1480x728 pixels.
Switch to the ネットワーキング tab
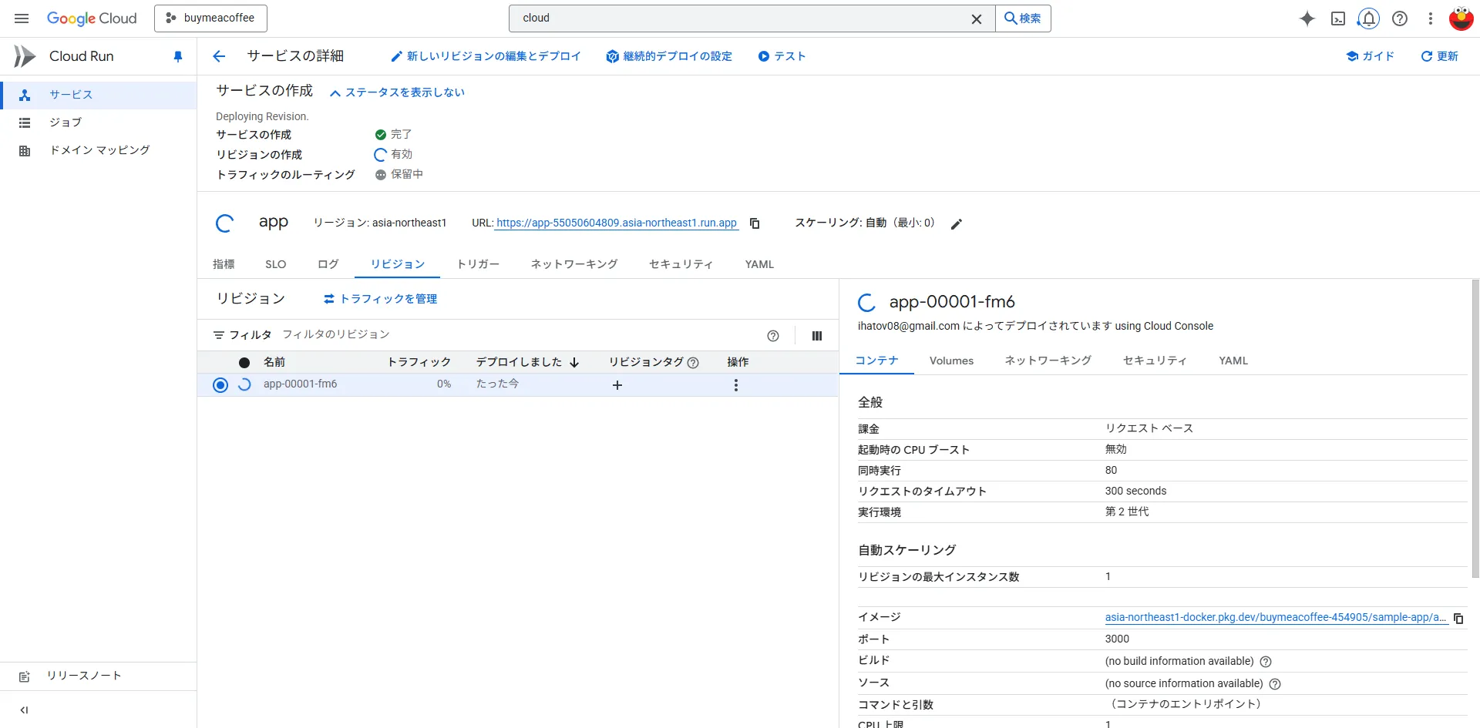pyautogui.click(x=573, y=263)
